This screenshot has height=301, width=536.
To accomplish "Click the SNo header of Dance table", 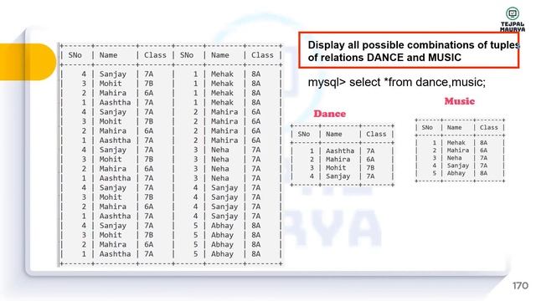I will click(x=303, y=134).
